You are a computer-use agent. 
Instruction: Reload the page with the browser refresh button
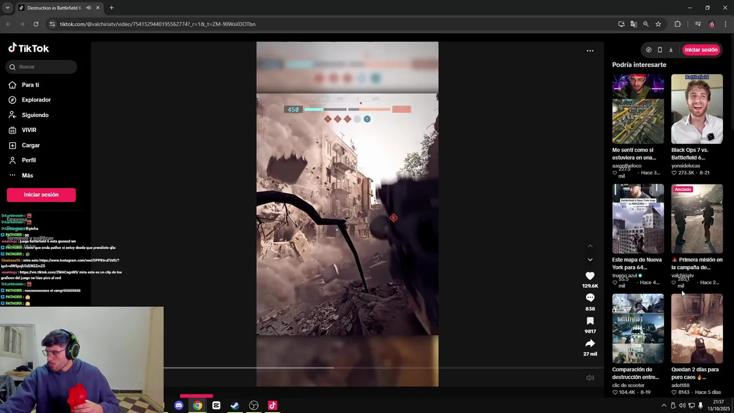(x=36, y=24)
